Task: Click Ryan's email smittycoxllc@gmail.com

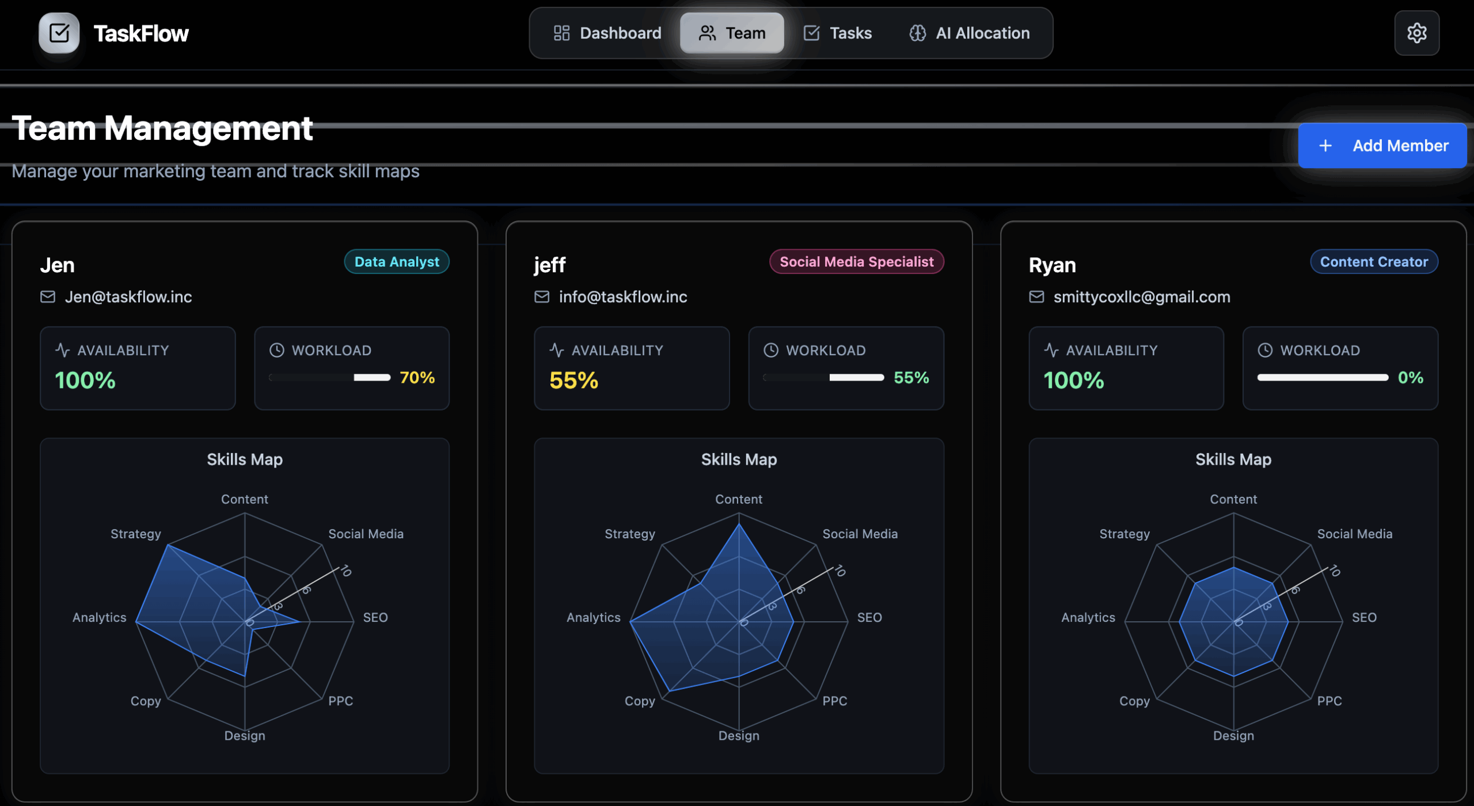Action: (1142, 296)
